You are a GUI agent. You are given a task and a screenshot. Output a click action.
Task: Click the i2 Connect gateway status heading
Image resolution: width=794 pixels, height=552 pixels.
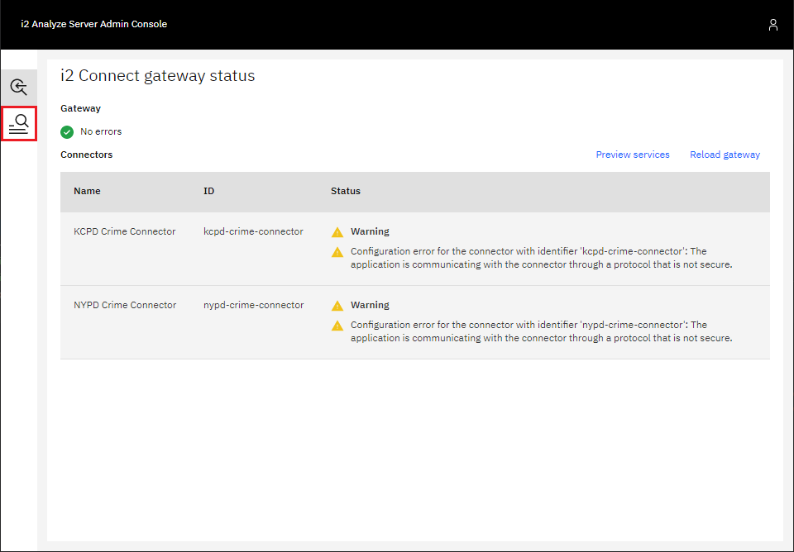156,75
